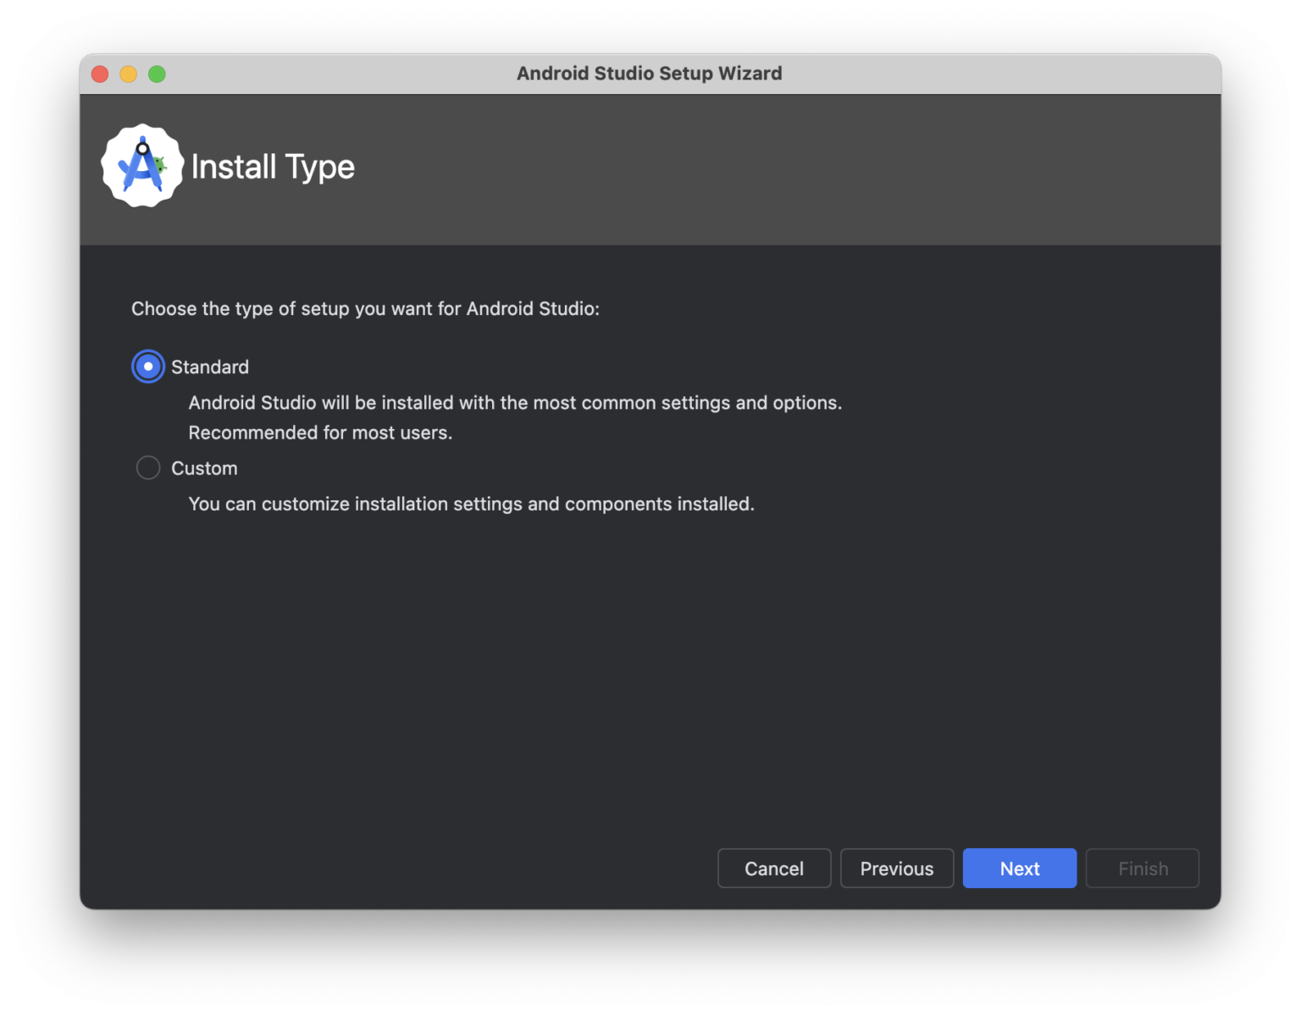Click the Android Studio Setup Wizard title text
Screen dimensions: 1301x1015
[x=650, y=74]
